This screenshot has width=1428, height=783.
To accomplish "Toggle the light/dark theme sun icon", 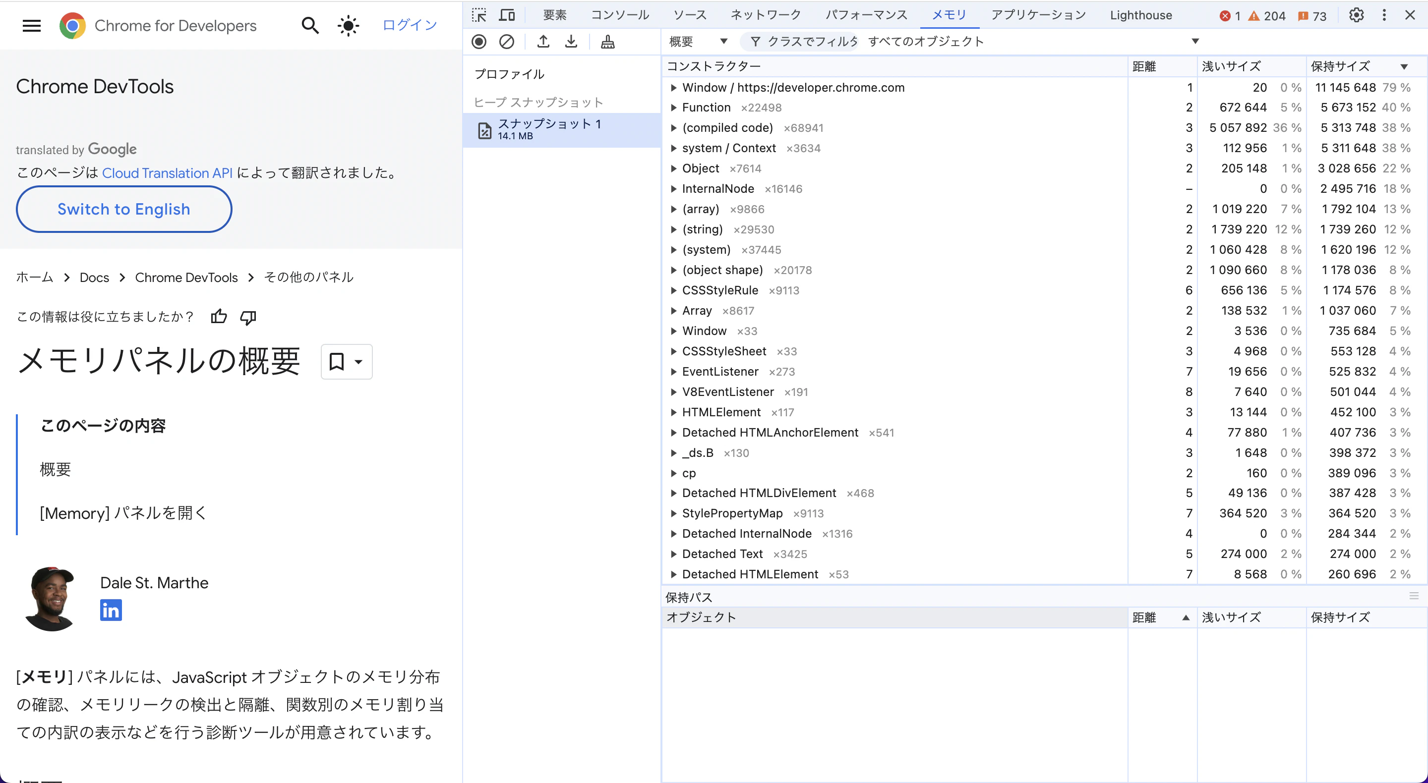I will click(348, 25).
